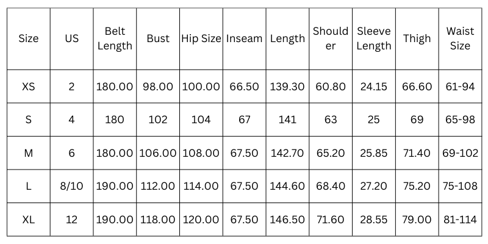Select the 106.00 bust value
The image size is (488, 244).
tap(158, 153)
